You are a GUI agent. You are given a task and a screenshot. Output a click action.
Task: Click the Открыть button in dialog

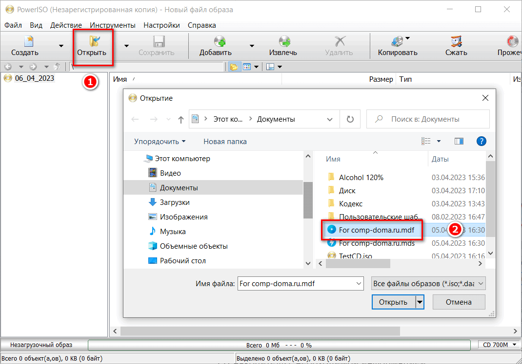393,302
